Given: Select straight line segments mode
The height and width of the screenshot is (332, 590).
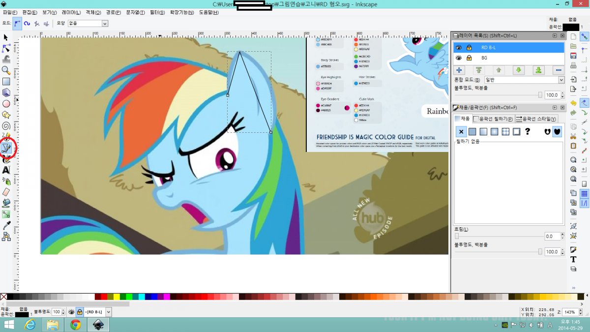Looking at the screenshot, I should pyautogui.click(x=36, y=23).
